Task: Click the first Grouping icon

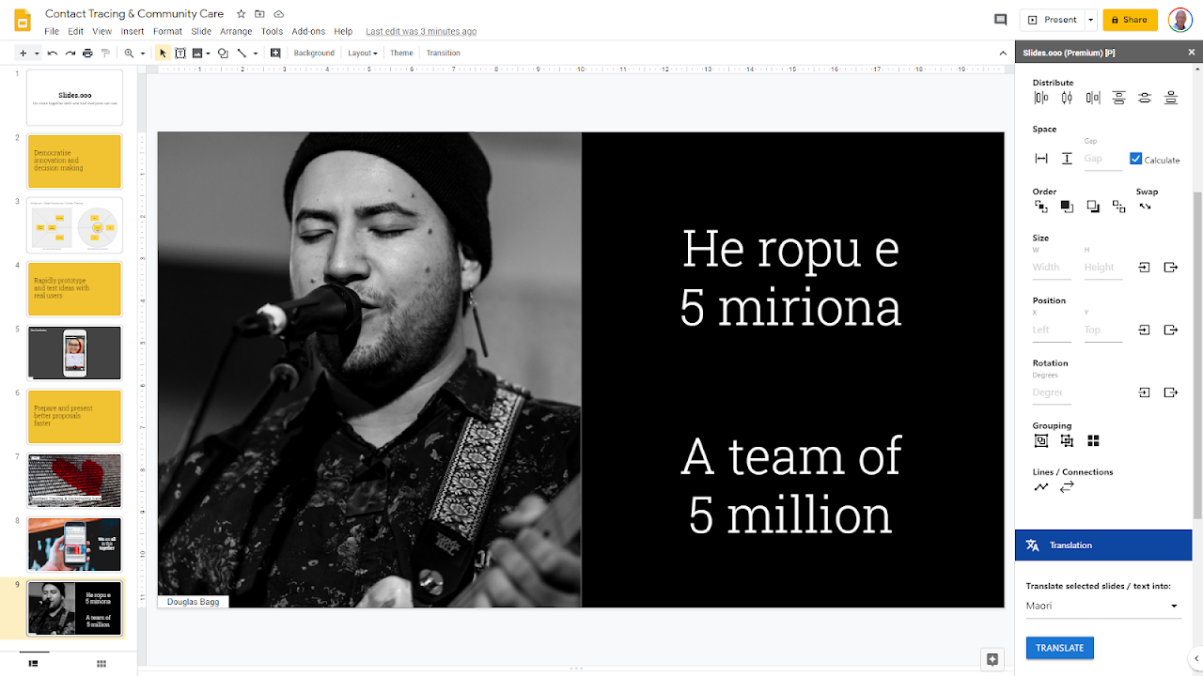Action: pyautogui.click(x=1041, y=440)
